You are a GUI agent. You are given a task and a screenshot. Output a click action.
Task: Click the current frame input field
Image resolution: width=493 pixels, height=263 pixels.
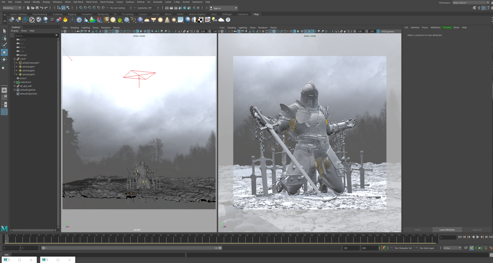tap(448, 238)
